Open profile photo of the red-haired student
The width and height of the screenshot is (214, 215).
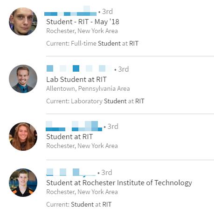click(x=23, y=136)
